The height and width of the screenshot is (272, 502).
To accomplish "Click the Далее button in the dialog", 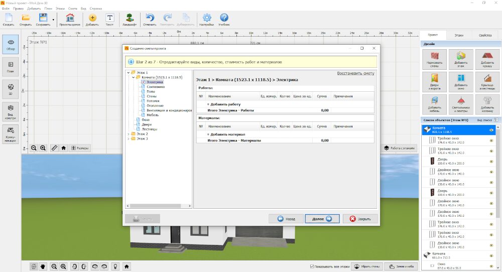I will click(x=322, y=219).
